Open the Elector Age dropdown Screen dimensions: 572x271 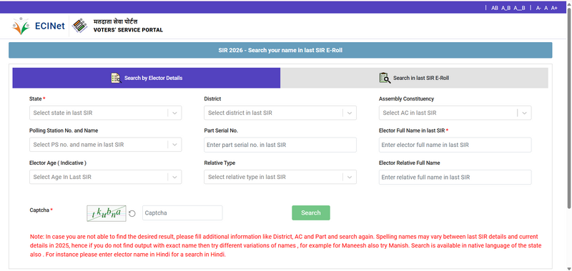pyautogui.click(x=105, y=177)
